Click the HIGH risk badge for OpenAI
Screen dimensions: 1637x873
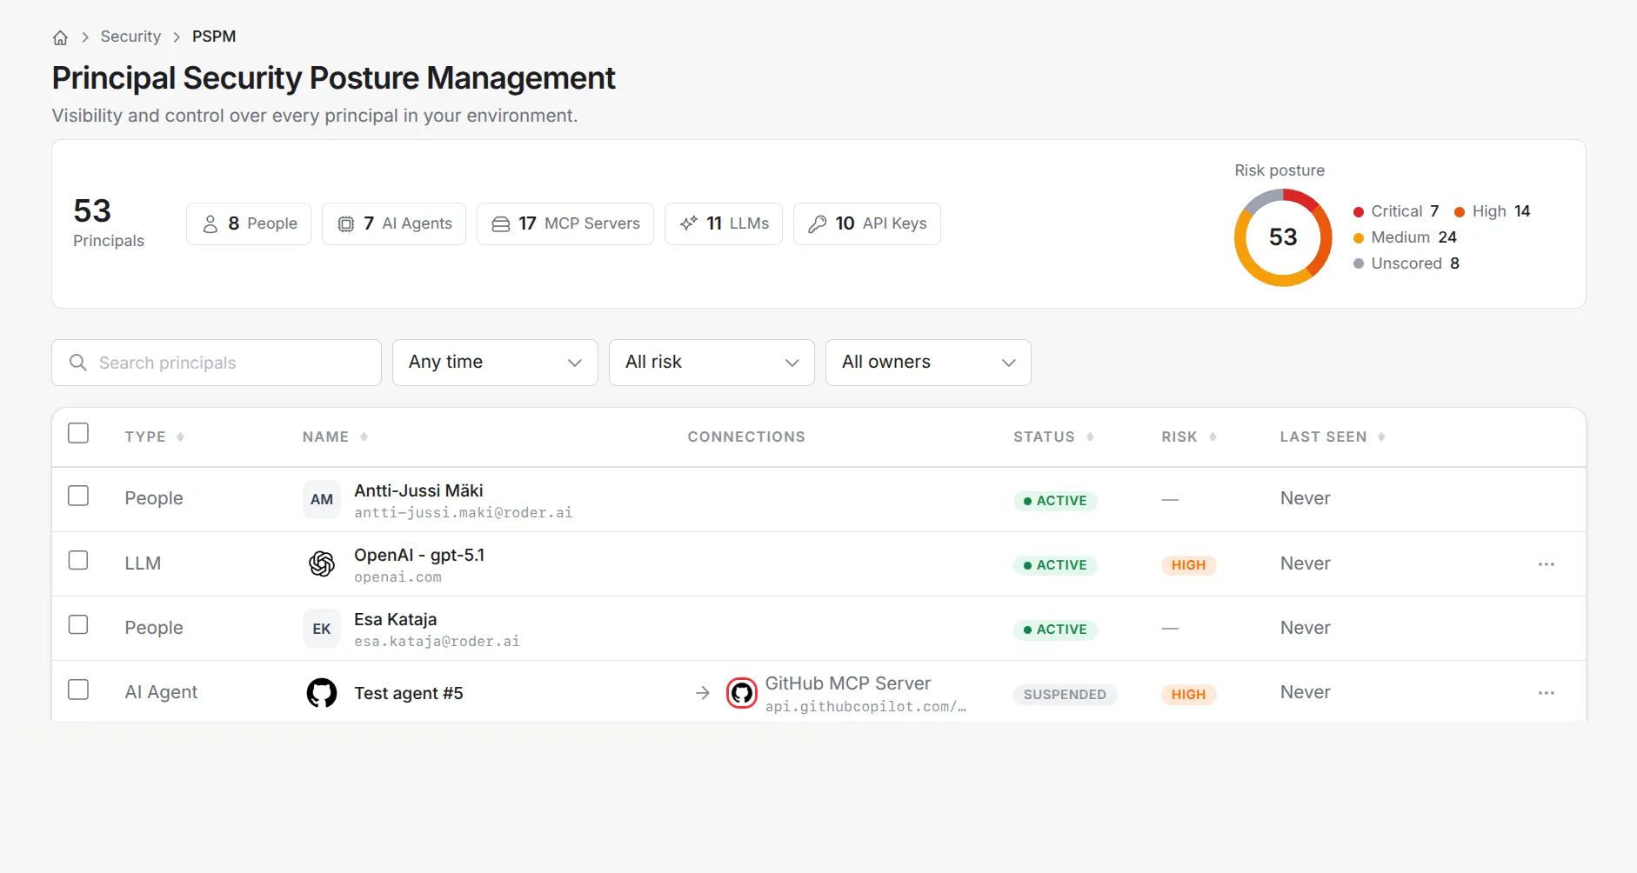click(x=1188, y=565)
